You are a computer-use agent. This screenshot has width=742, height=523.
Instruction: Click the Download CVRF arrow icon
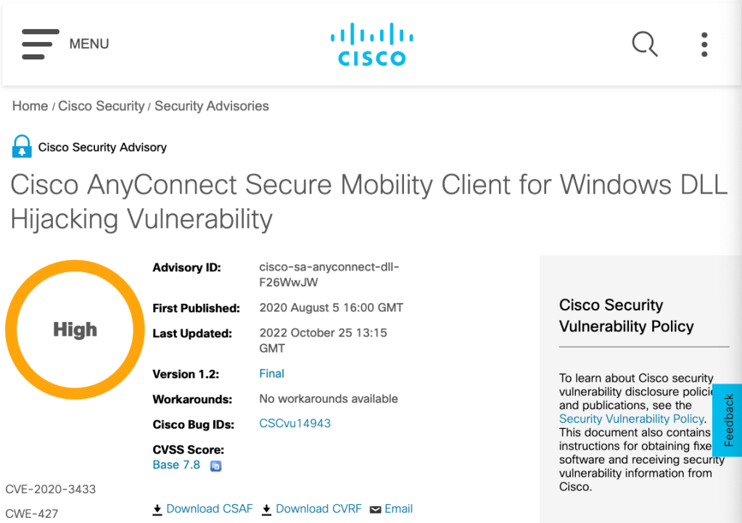click(x=267, y=509)
